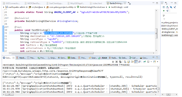182x97 pixels.
Task: Open the Outline view menu chevron
Action: [x=164, y=19]
